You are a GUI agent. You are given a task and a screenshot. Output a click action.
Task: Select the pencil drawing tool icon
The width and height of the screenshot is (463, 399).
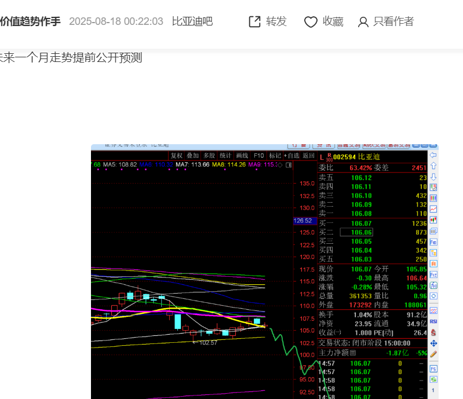click(x=433, y=354)
